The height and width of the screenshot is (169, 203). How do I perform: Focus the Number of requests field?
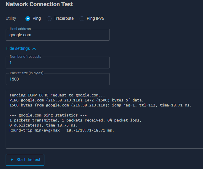[x=58, y=63]
